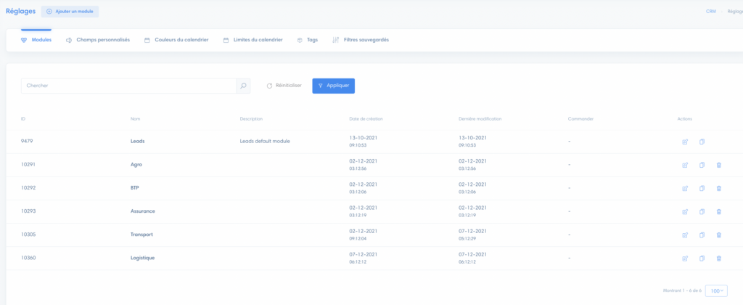Switch to Champs personnalisés tab
Image resolution: width=743 pixels, height=305 pixels.
click(x=97, y=40)
